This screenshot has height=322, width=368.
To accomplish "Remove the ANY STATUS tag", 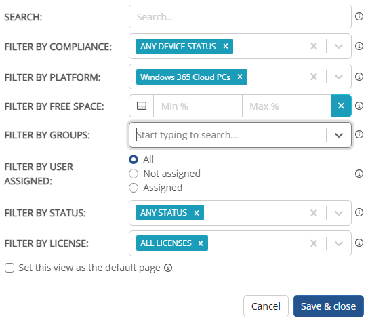I will [197, 213].
